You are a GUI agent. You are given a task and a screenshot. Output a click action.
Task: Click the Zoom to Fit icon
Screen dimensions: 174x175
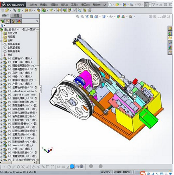tap(78, 17)
